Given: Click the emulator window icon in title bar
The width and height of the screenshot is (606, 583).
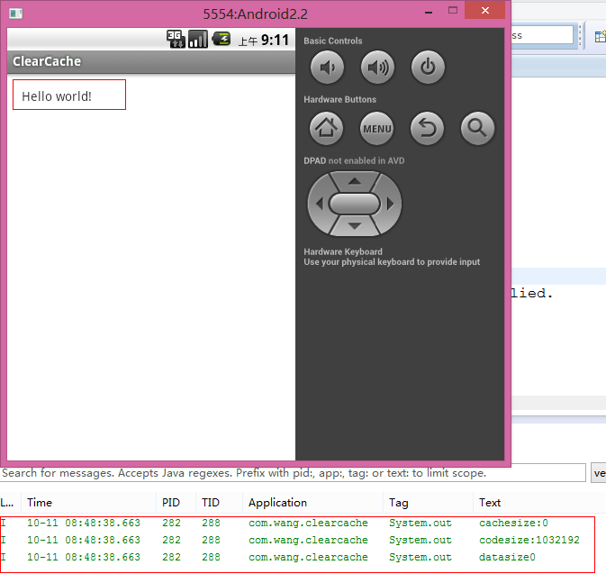Looking at the screenshot, I should click(x=16, y=14).
